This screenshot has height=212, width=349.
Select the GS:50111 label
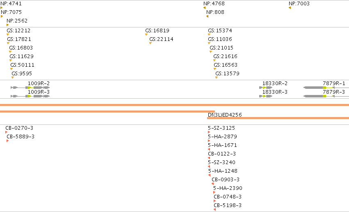[x=22, y=65]
